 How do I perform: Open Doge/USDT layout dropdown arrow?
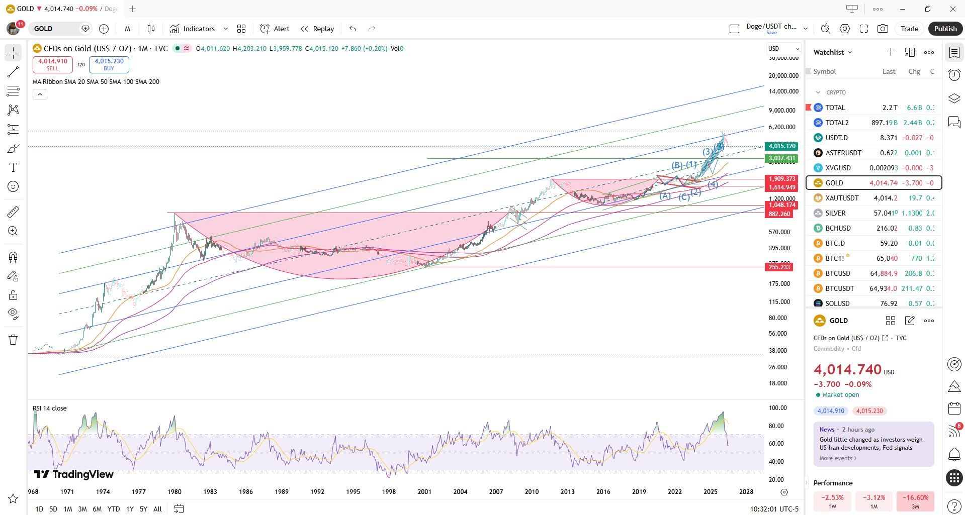point(805,29)
